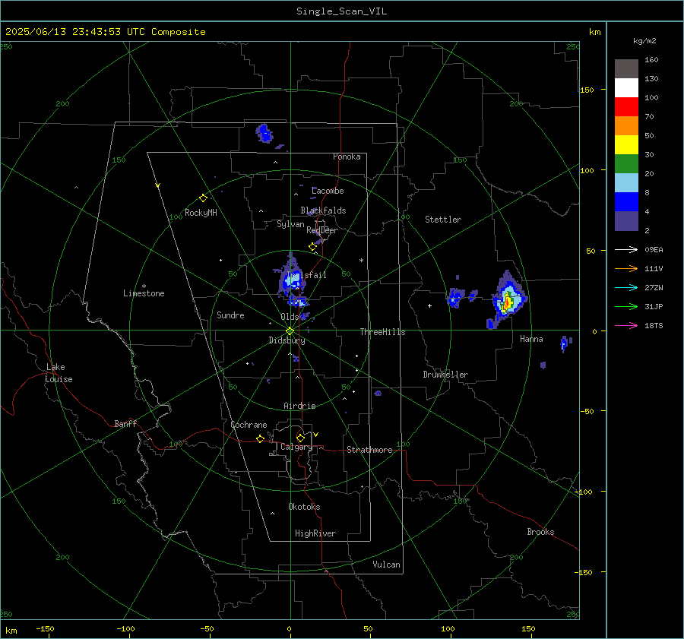Click the white 09EA arrow icon

pyautogui.click(x=626, y=249)
